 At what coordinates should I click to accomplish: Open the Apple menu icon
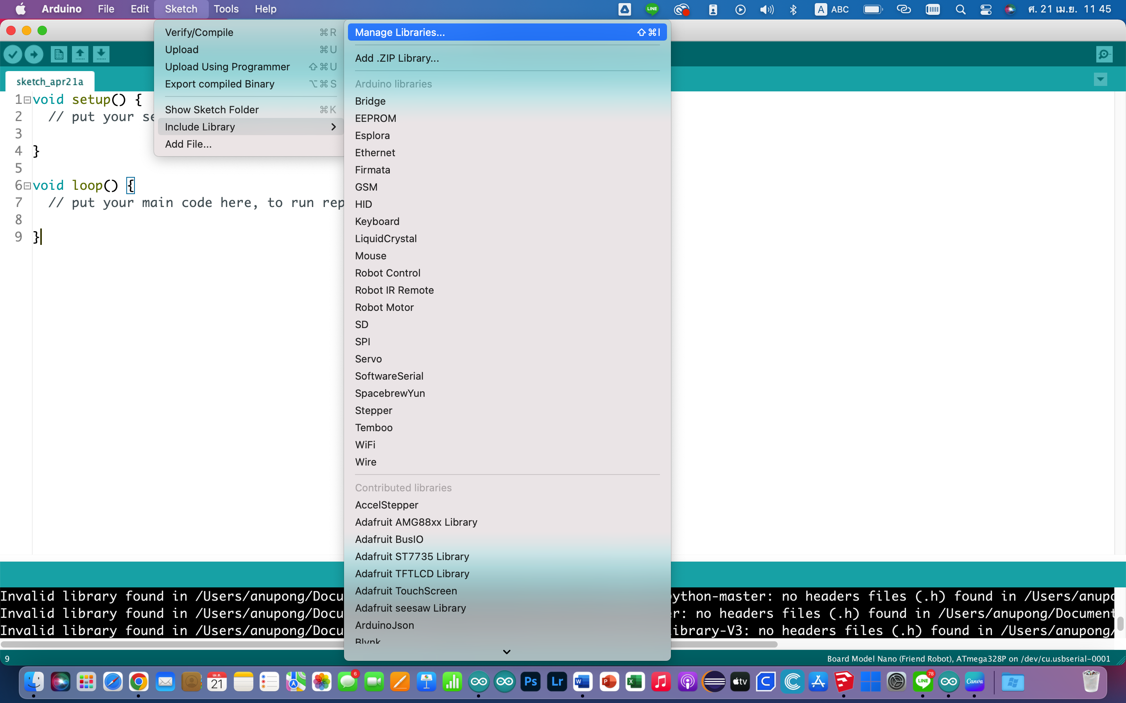[21, 9]
